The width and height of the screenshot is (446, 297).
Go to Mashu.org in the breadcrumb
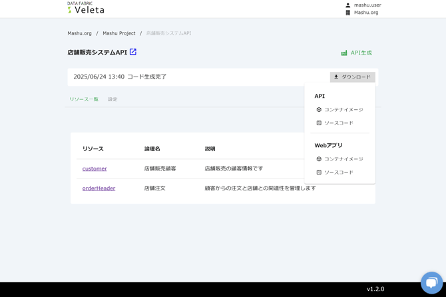(x=79, y=33)
